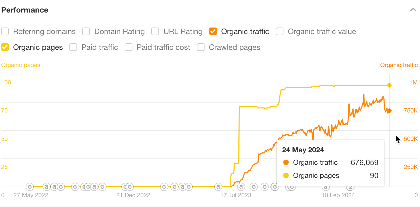Click the Ahrefs marker just before the July 2023 spike
Screen dimensions: 420x207
[x=218, y=187]
